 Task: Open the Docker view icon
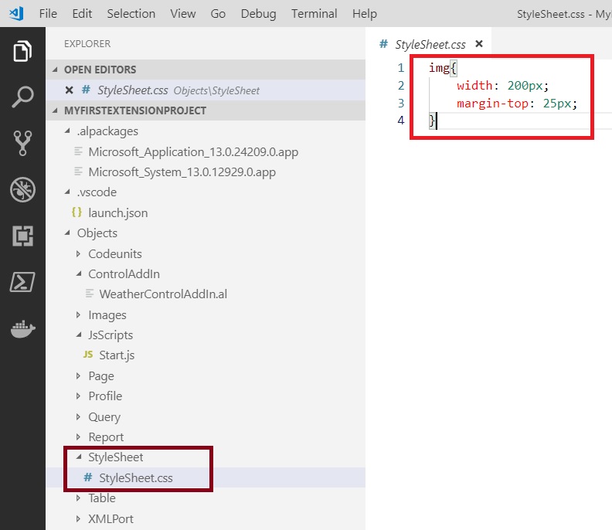[22, 328]
